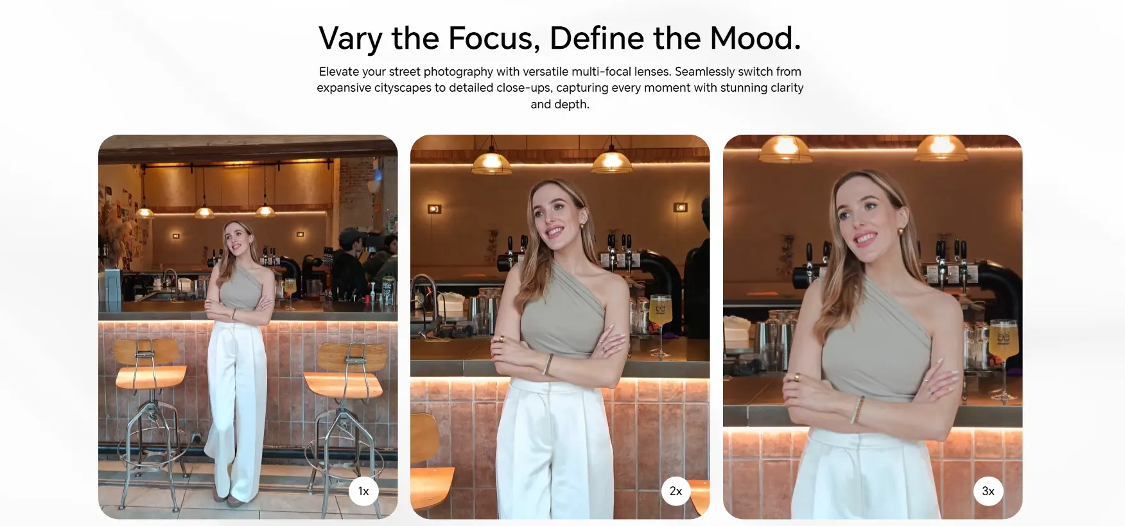
Task: Click the left pendant lamp in 2x photo
Action: [x=492, y=161]
